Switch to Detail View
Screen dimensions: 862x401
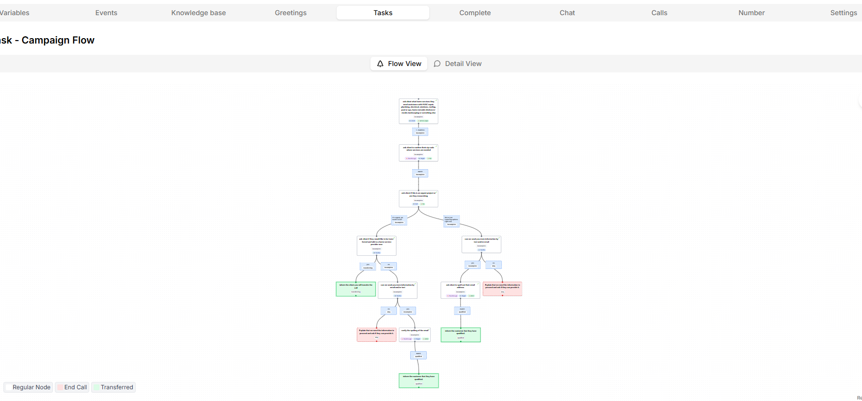458,64
